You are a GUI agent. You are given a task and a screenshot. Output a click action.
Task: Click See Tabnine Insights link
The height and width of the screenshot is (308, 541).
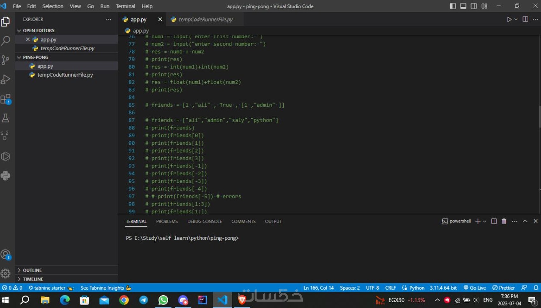point(106,288)
